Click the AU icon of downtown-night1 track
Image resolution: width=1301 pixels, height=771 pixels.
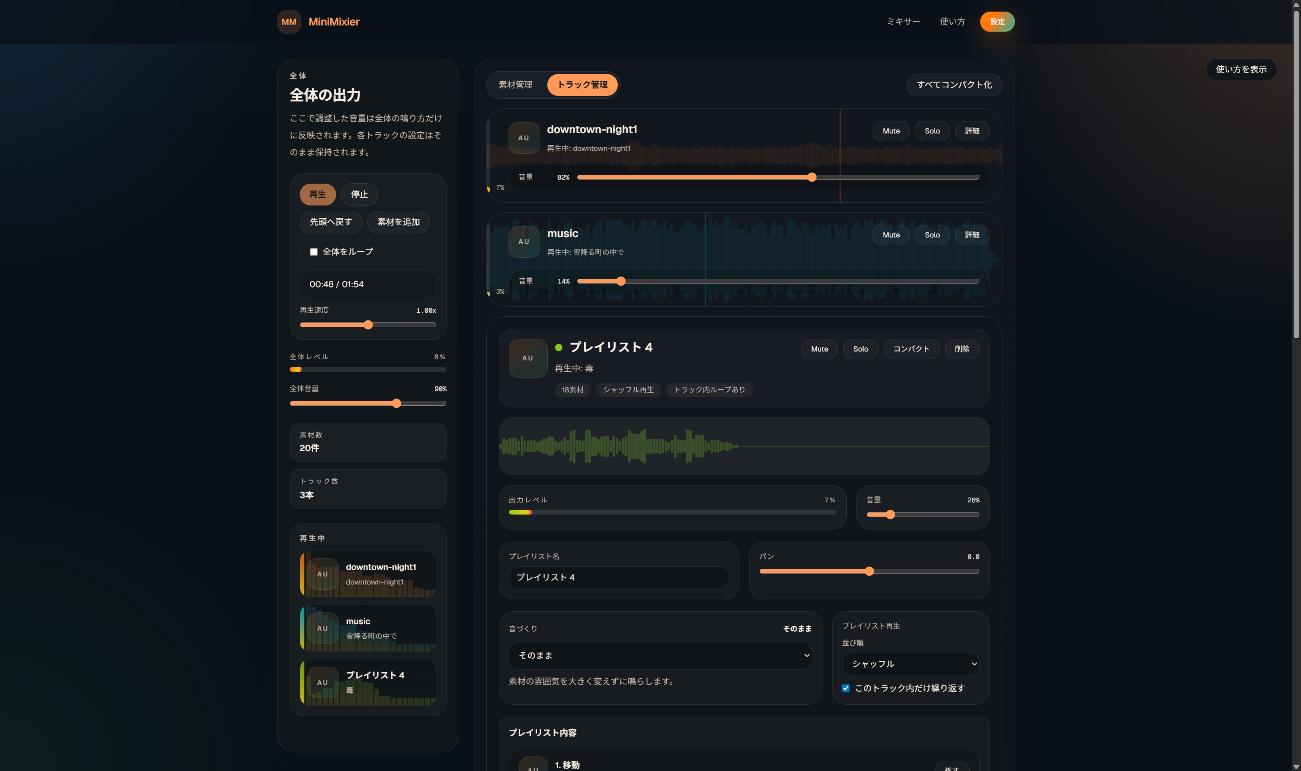[x=524, y=138]
